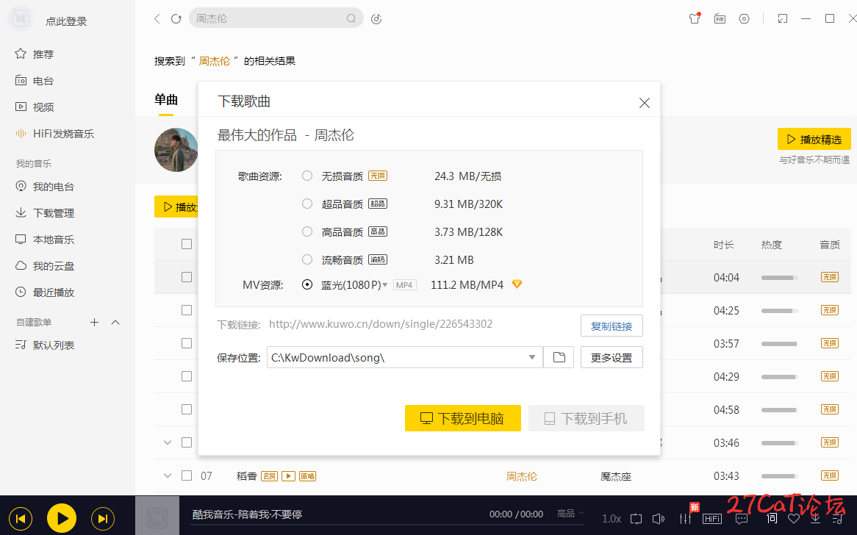Screen dimensions: 857x535
Task: Play previous track in the player bar
Action: (21, 519)
